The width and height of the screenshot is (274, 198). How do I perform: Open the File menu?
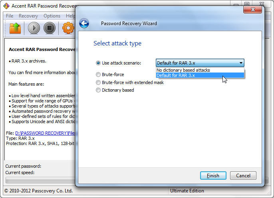click(x=10, y=16)
